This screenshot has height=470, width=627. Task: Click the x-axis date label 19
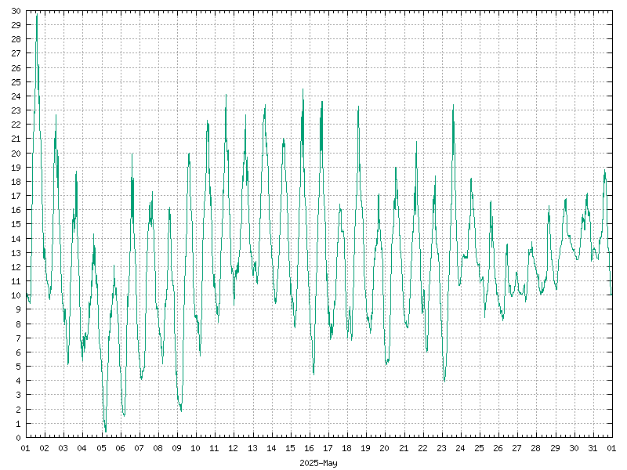pos(366,448)
